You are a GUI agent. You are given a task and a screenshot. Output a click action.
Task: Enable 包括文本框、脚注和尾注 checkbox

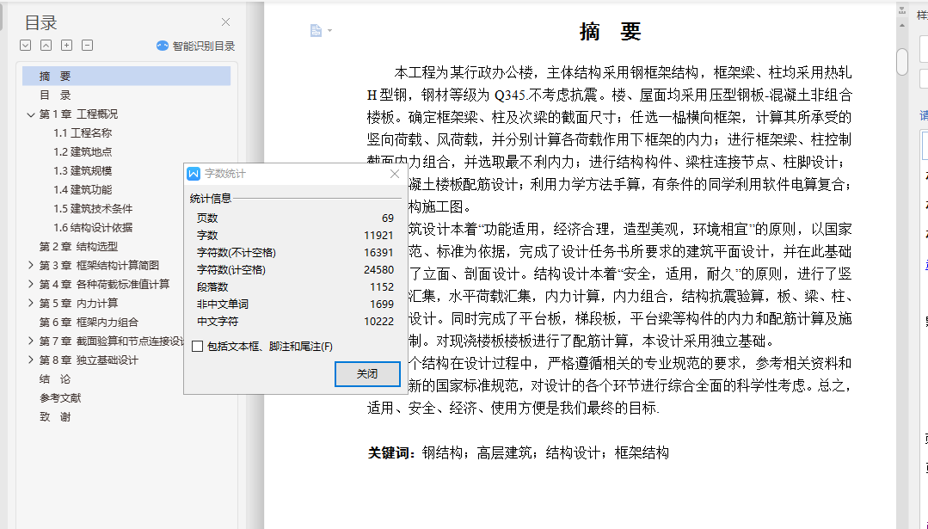point(198,347)
